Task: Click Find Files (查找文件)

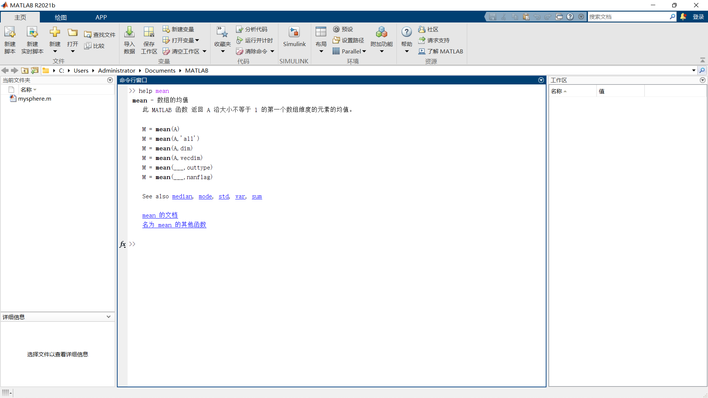Action: coord(100,35)
